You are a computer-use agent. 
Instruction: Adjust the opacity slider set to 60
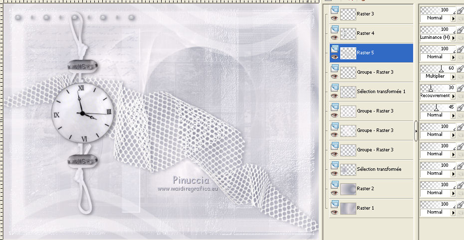pyautogui.click(x=441, y=69)
